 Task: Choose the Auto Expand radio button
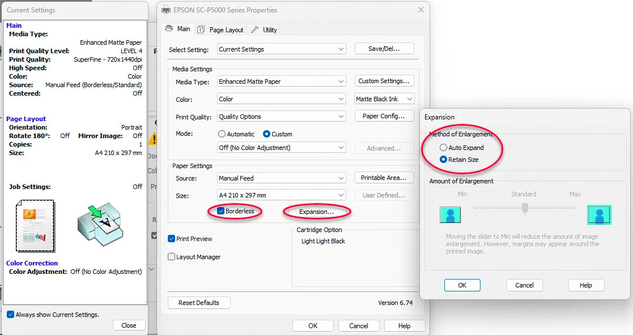click(x=443, y=148)
